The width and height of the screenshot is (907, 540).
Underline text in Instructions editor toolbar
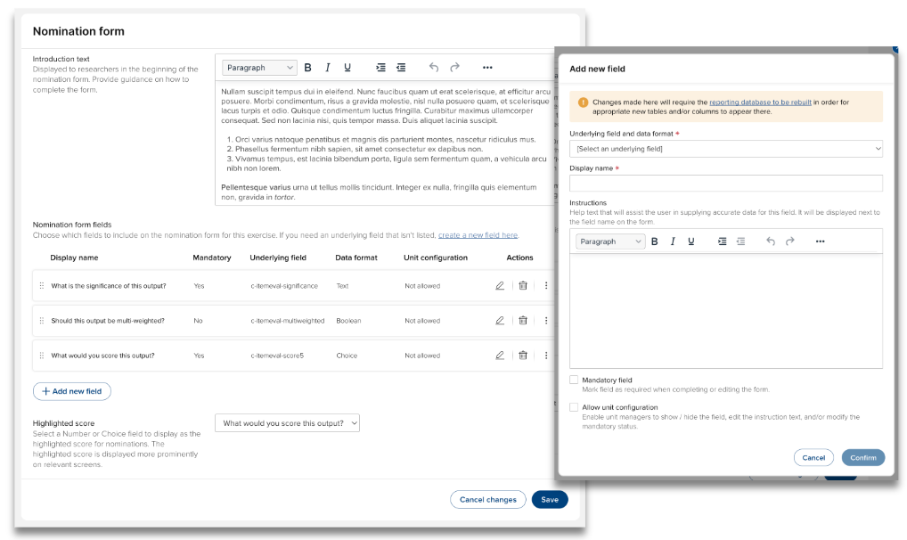(690, 241)
